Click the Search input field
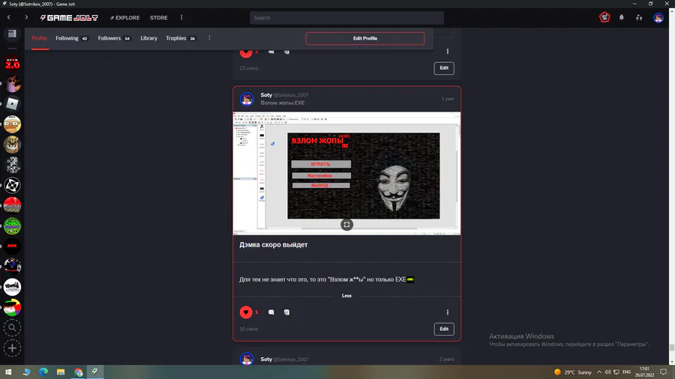Screen dimensions: 675x379 [x=346, y=18]
